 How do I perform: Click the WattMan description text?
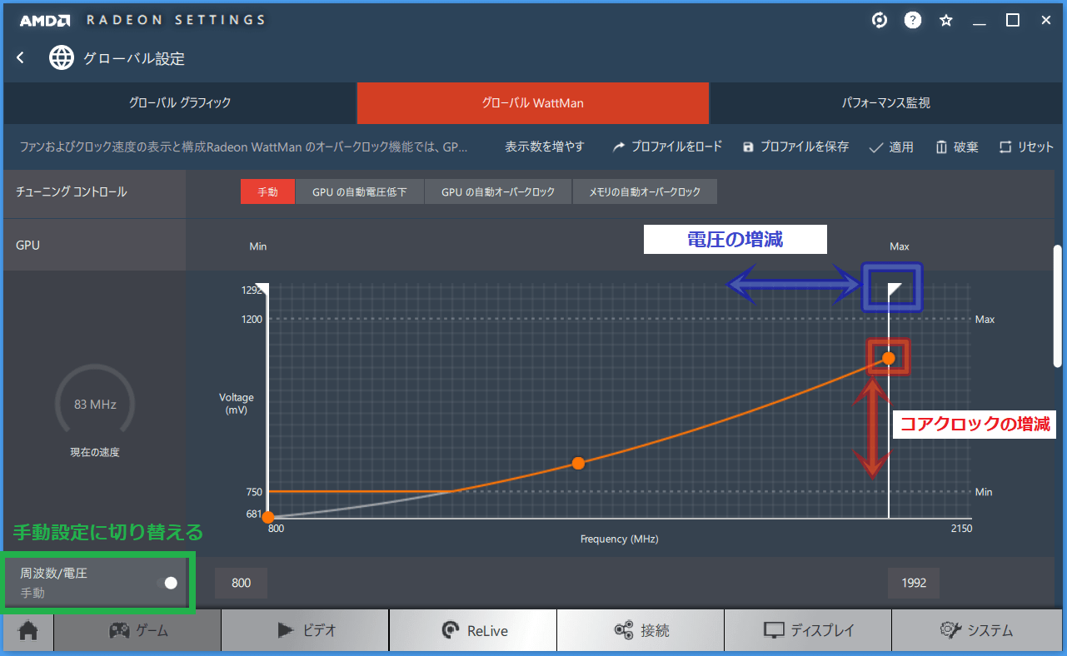[244, 147]
